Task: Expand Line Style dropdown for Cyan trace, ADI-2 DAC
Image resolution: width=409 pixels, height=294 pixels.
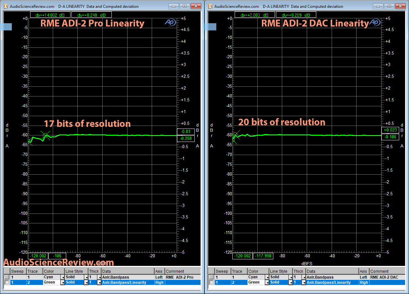Action: (291, 277)
